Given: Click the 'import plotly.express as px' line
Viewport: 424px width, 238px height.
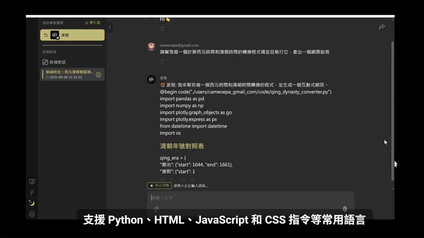Looking at the screenshot, I should point(188,119).
